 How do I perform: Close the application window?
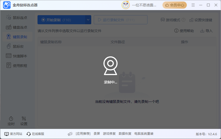click(216, 5)
